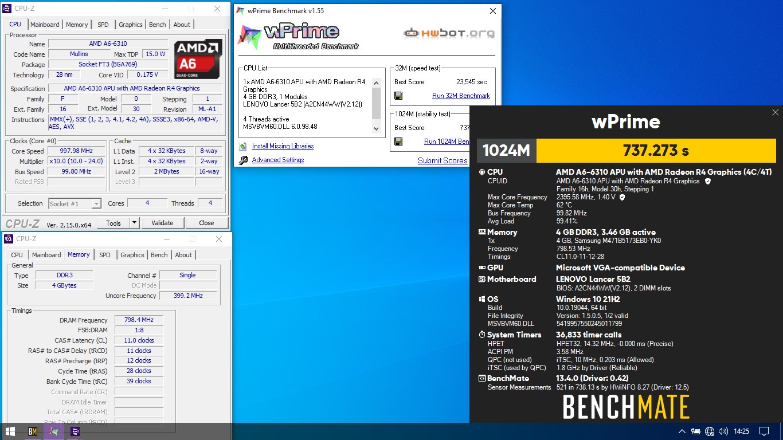
Task: Click the BenchMate Memory section icon
Action: click(481, 232)
